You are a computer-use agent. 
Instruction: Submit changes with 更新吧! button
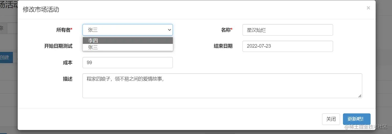click(357, 119)
